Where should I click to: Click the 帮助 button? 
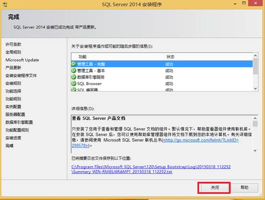point(244,188)
